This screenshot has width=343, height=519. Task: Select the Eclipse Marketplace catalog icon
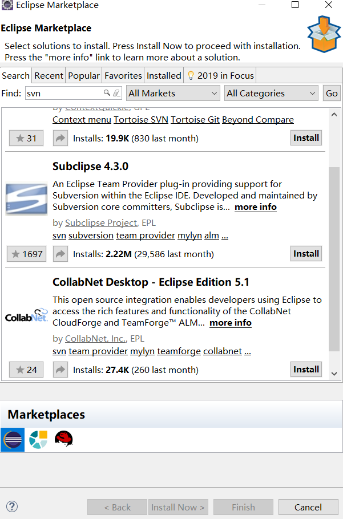13,440
